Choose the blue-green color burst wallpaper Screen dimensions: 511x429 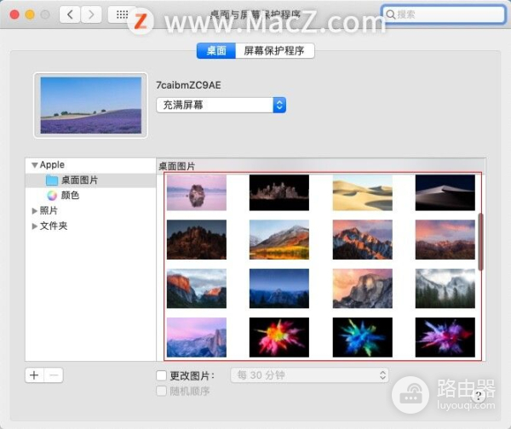tap(363, 337)
